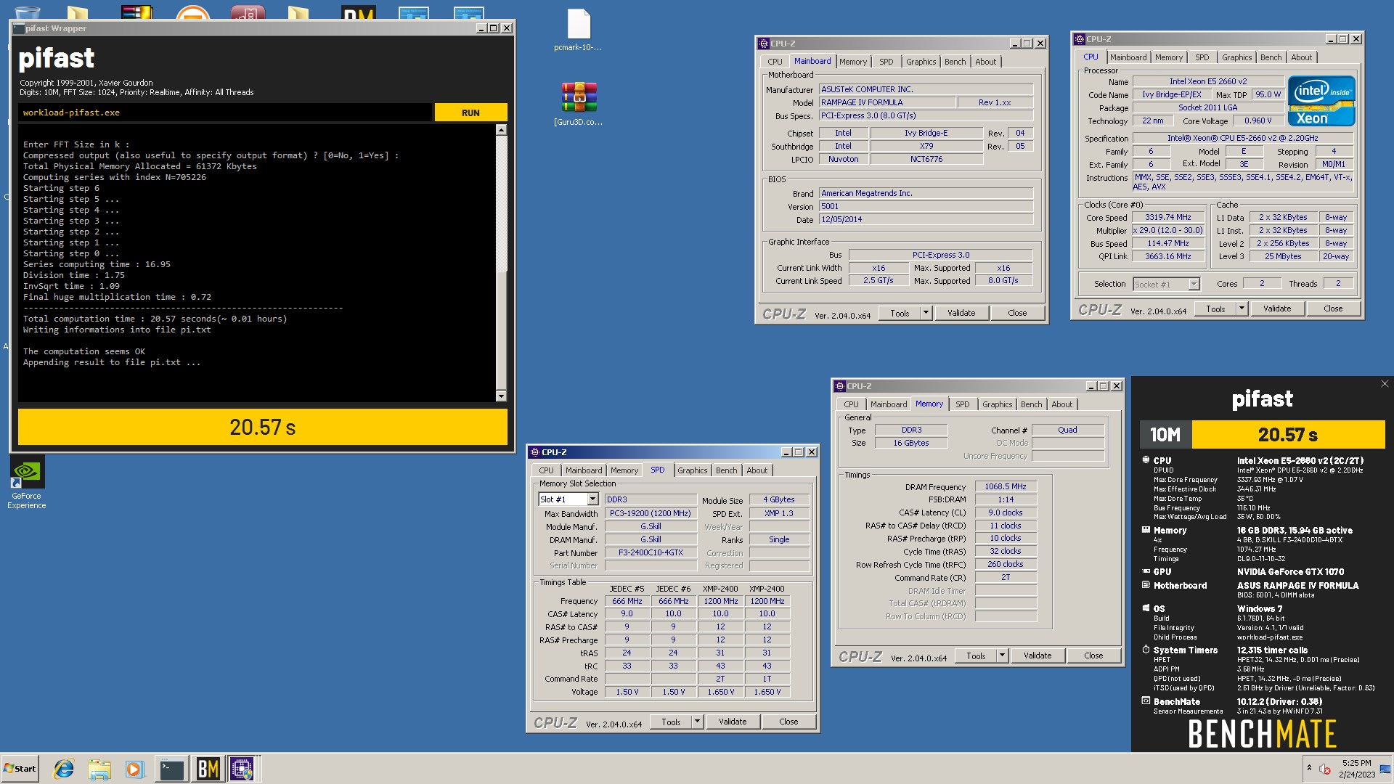Show hidden system tray icons
Image resolution: width=1394 pixels, height=784 pixels.
1309,768
